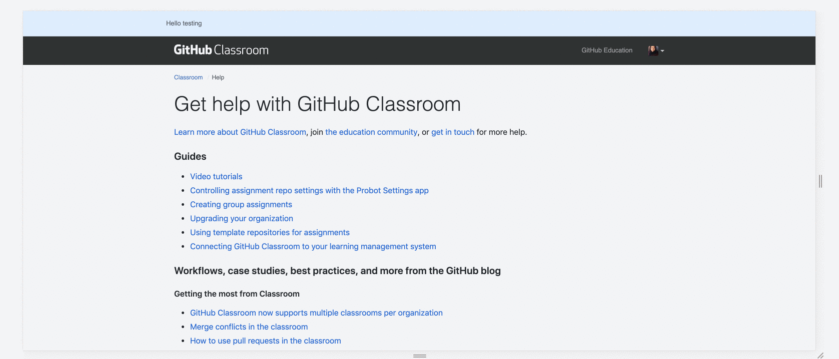Open Creating group assignments guide

241,205
